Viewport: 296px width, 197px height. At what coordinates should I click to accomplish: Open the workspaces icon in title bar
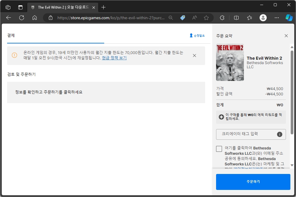tap(8, 7)
